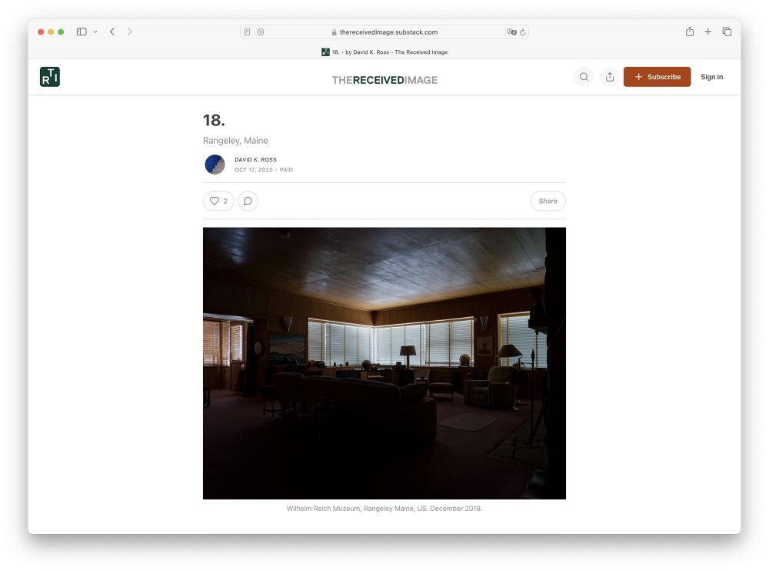
Task: Toggle the Safari sidebar
Action: pyautogui.click(x=82, y=32)
